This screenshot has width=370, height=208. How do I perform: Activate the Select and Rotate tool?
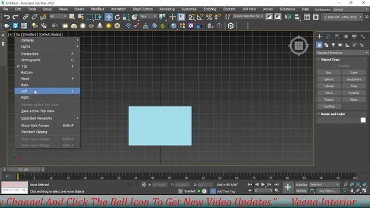[117, 17]
